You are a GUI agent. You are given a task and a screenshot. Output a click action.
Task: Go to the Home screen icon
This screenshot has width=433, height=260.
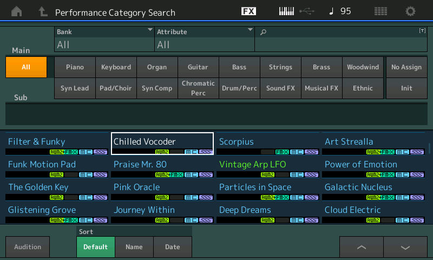pyautogui.click(x=17, y=11)
